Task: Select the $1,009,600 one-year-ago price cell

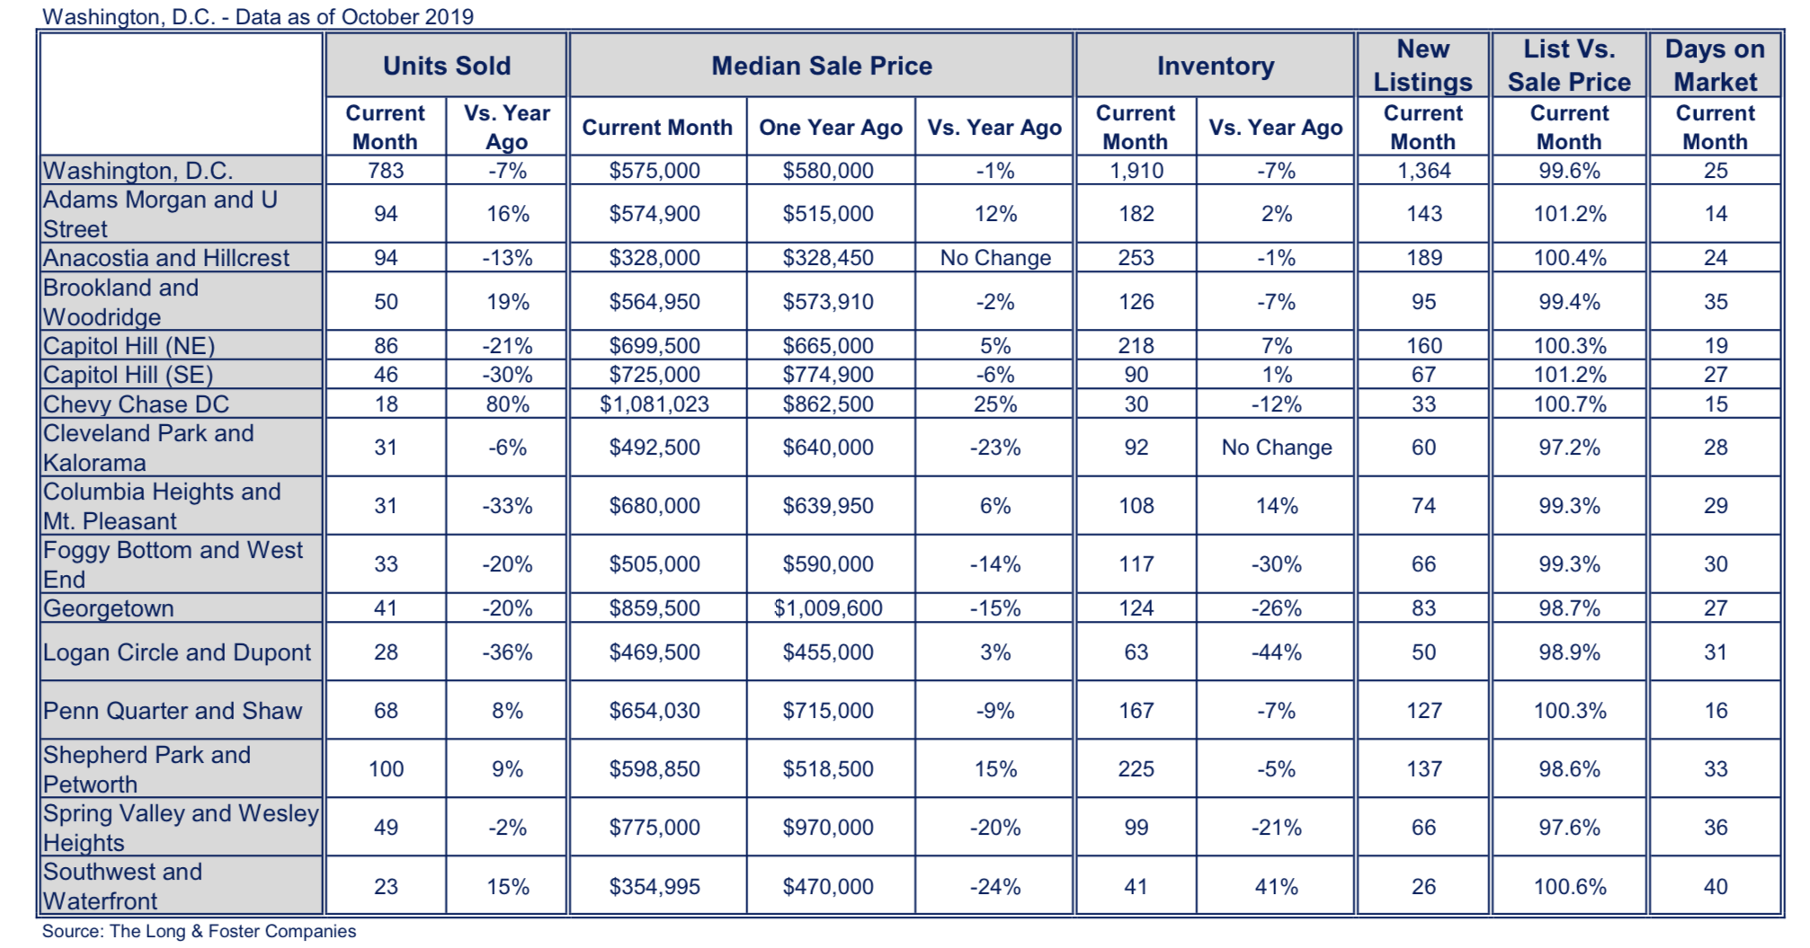Action: coord(828,608)
